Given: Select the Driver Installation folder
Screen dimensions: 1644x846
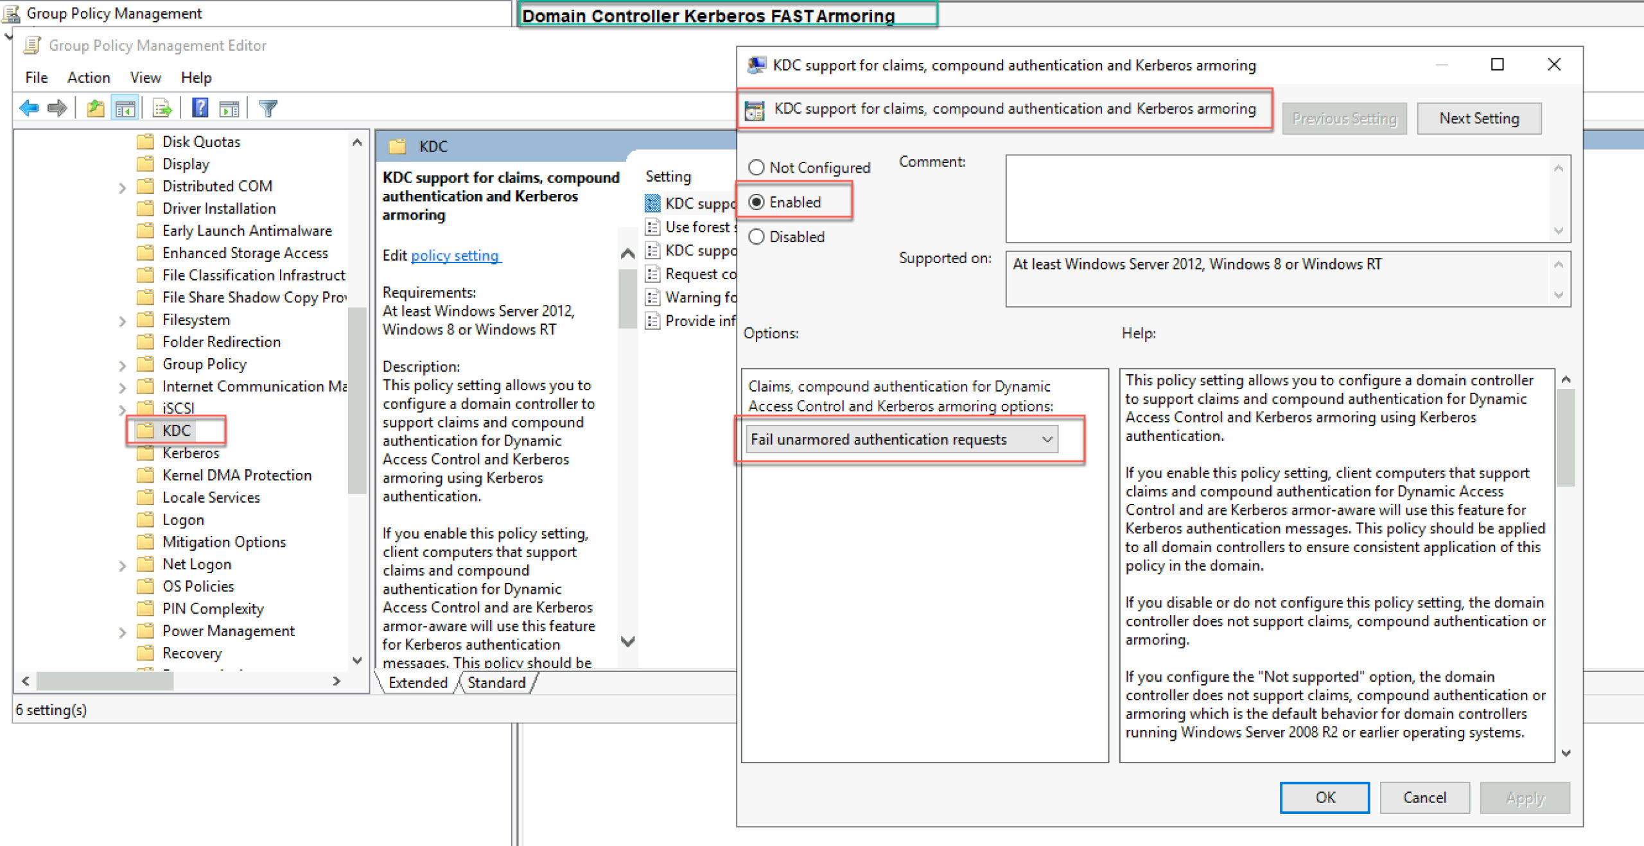Looking at the screenshot, I should coord(218,208).
